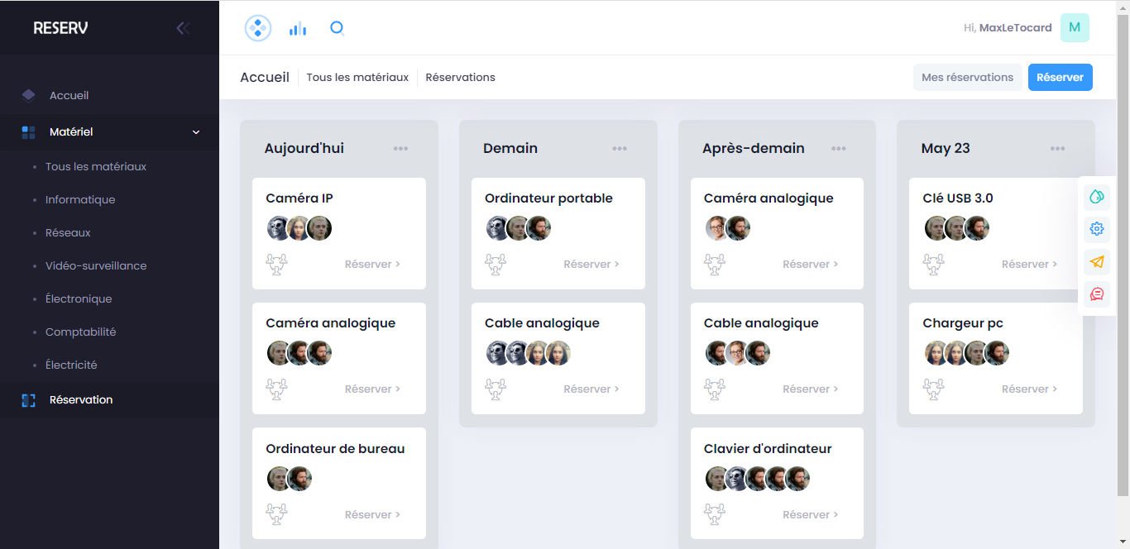This screenshot has width=1130, height=549.
Task: Click the blue Réserver button
Action: tap(1060, 78)
